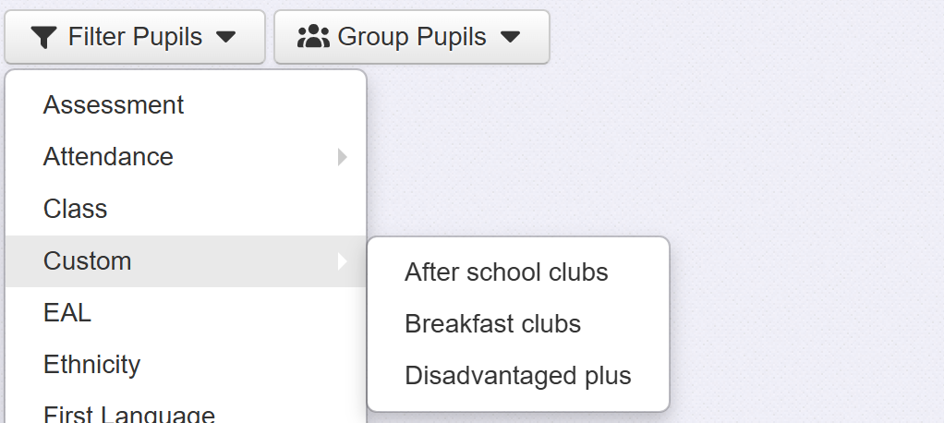Select After school clubs custom filter

506,272
